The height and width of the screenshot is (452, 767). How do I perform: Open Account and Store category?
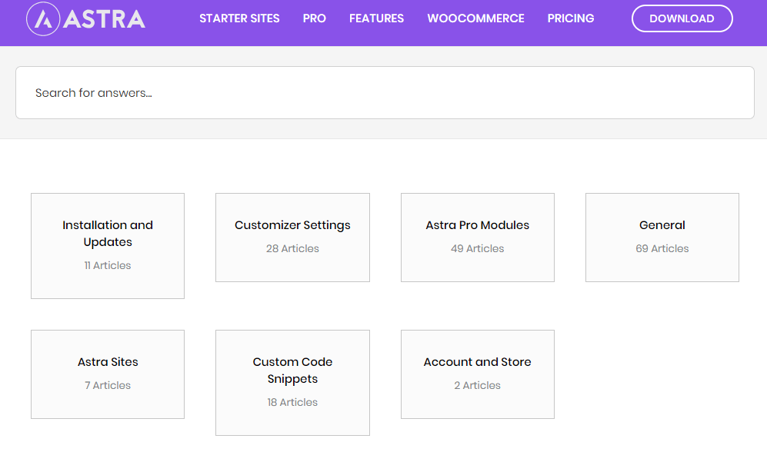click(x=478, y=374)
